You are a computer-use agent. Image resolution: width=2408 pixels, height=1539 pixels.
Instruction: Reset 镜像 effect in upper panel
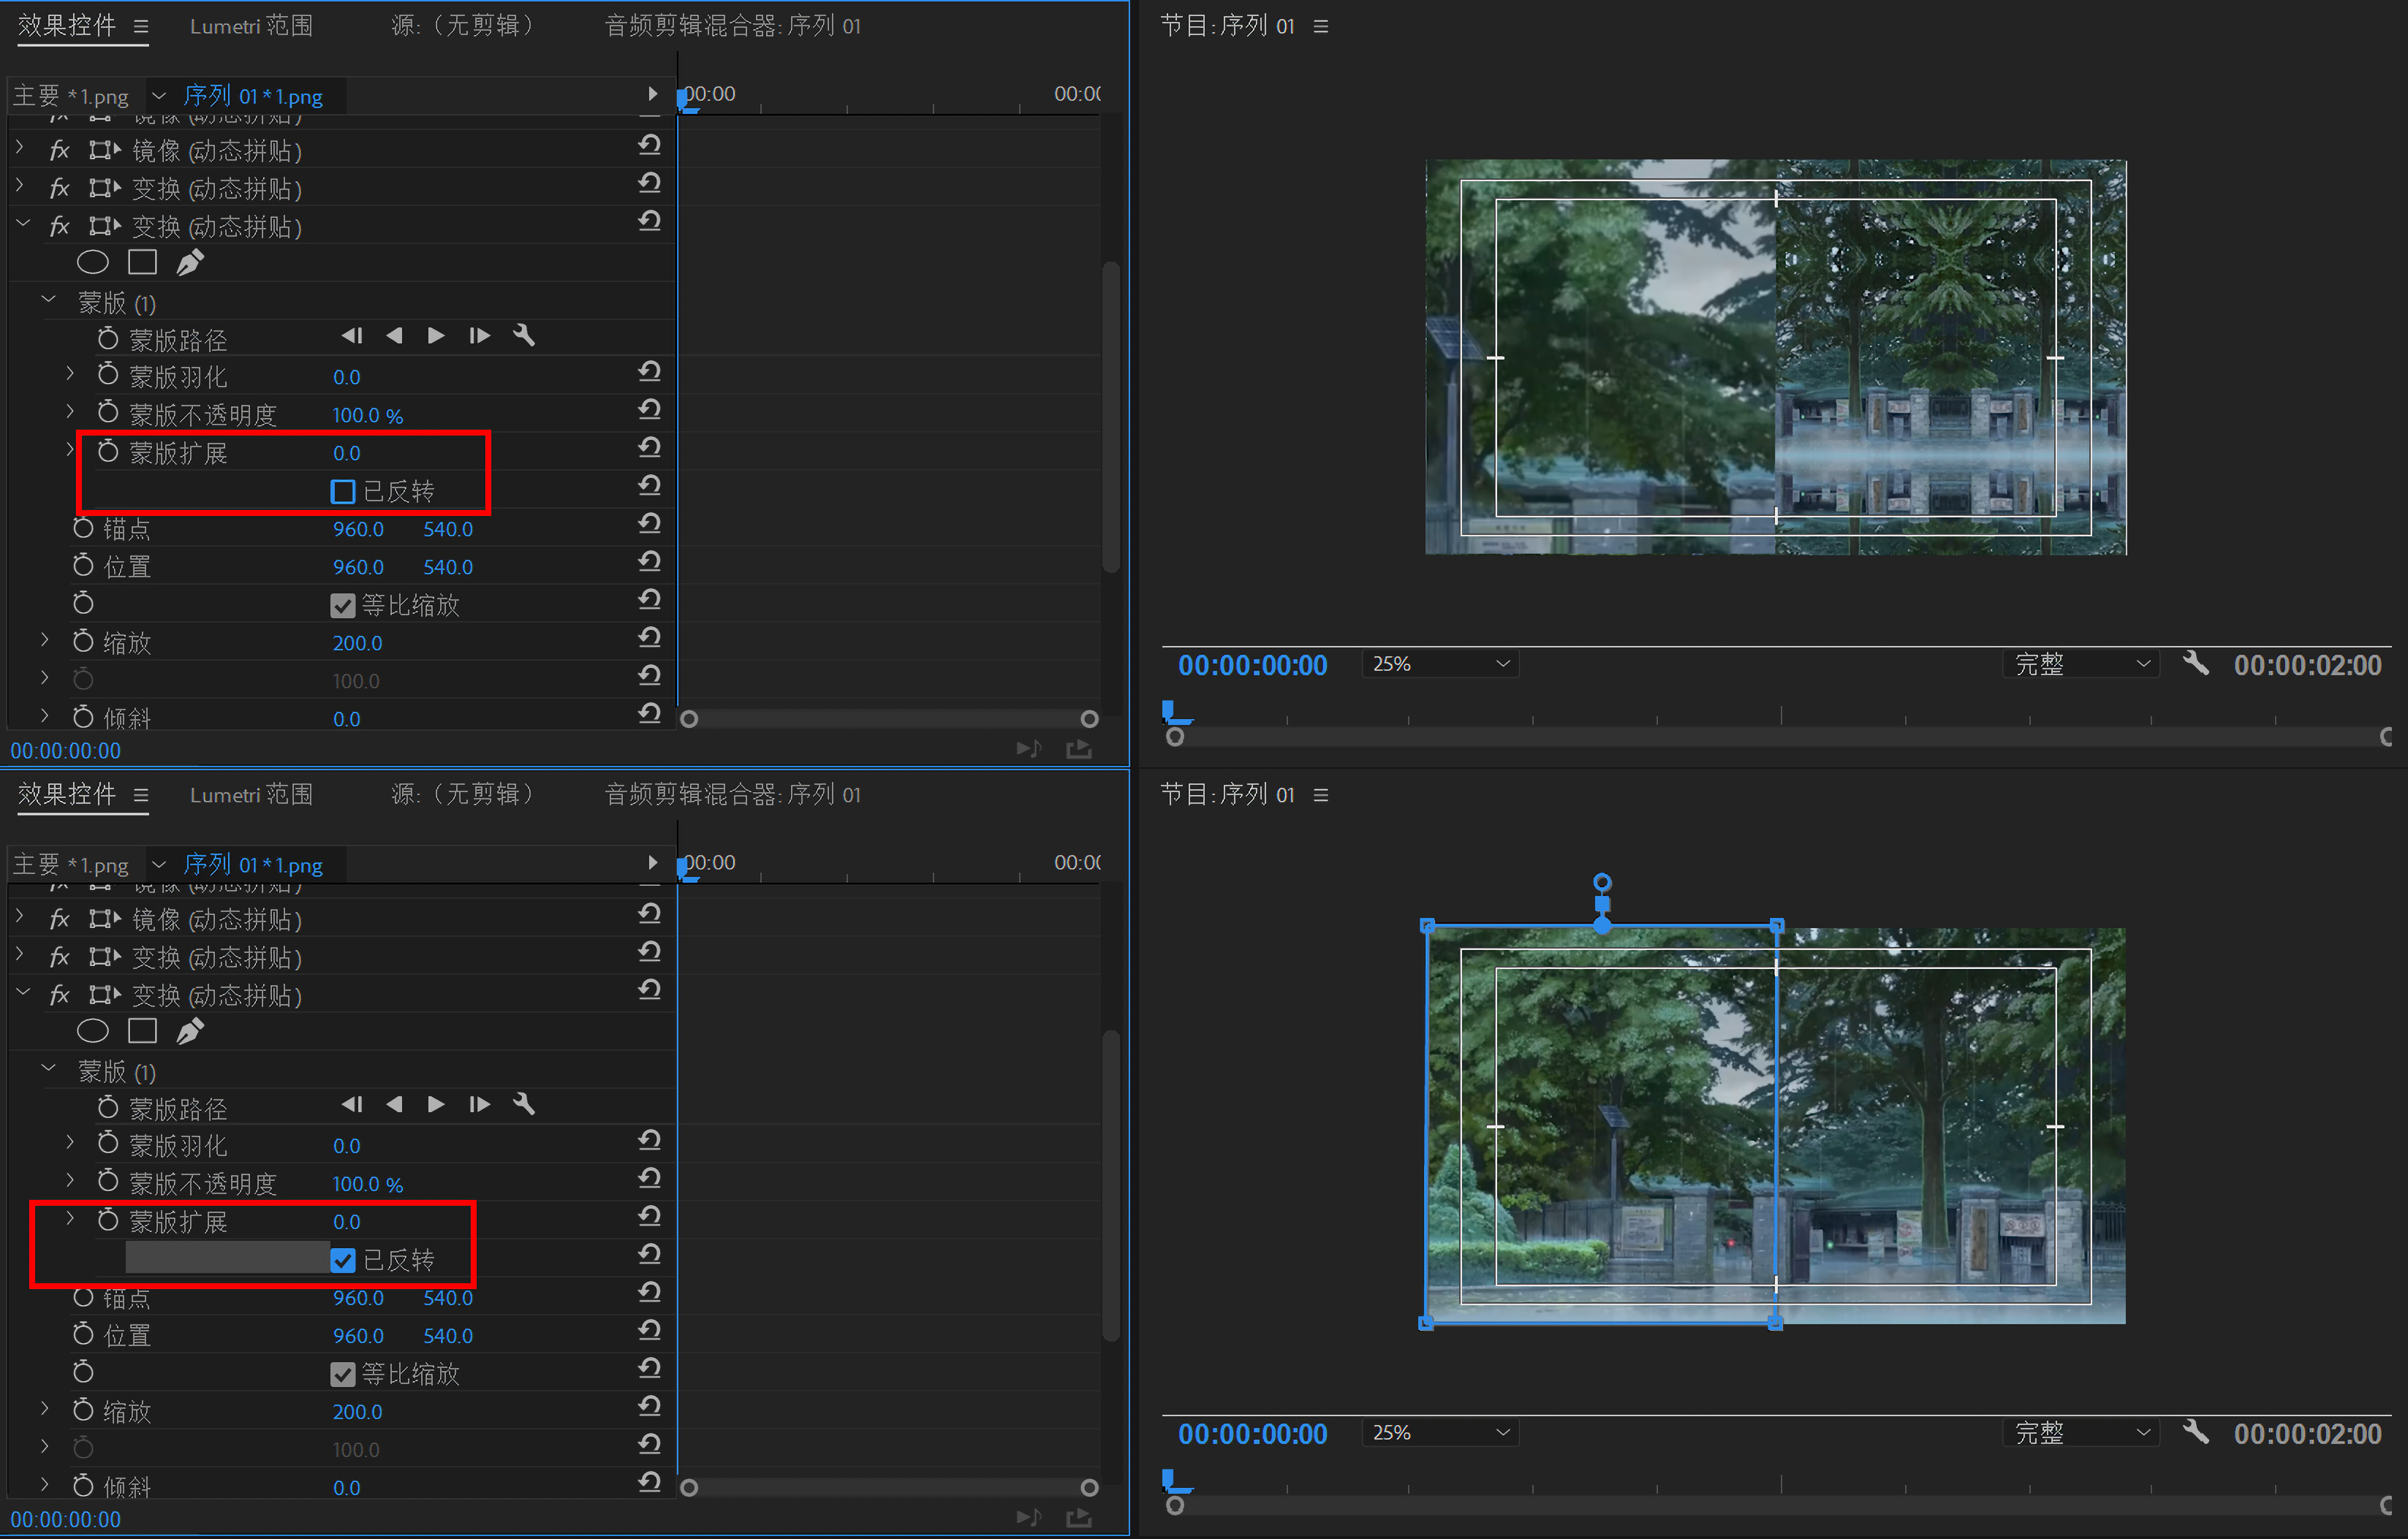(x=650, y=145)
